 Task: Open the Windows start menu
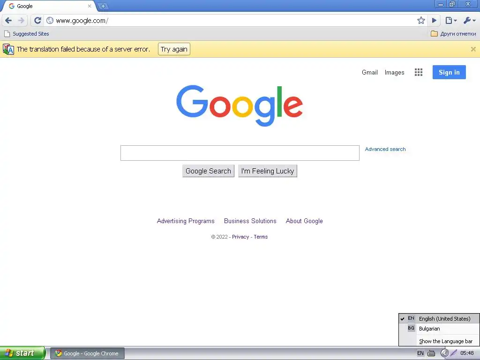click(x=22, y=353)
